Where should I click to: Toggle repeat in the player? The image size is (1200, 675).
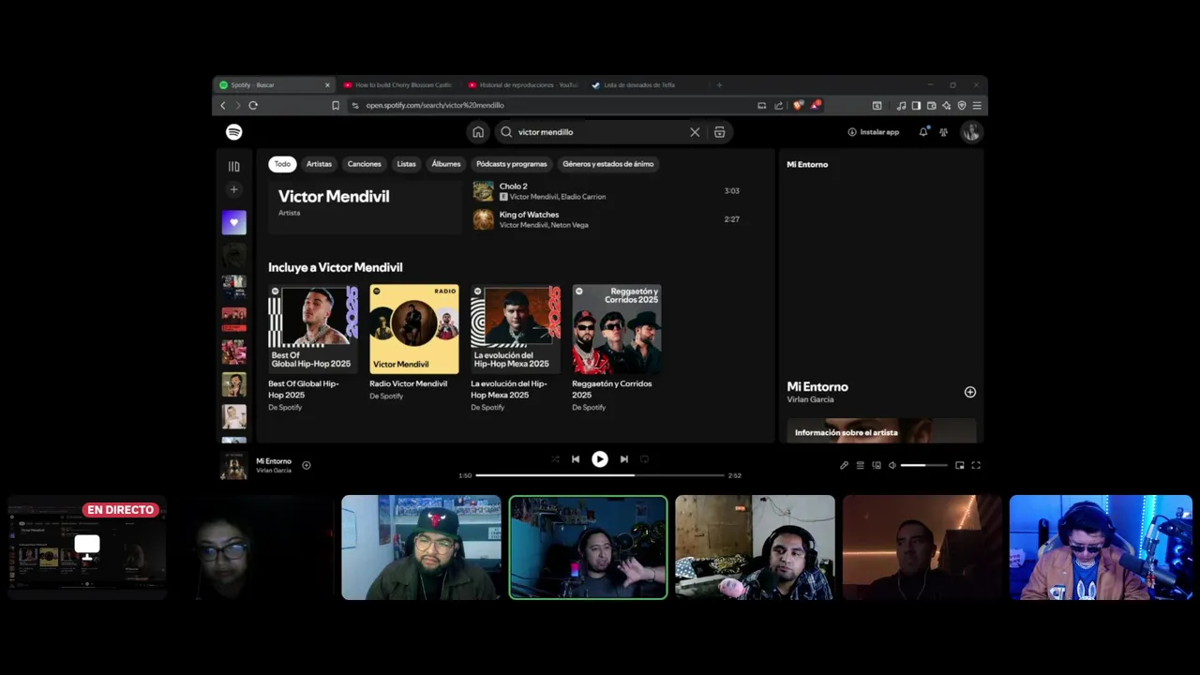(x=645, y=459)
